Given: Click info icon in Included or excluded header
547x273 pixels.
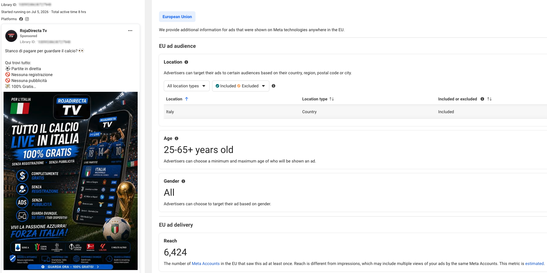Looking at the screenshot, I should click(482, 99).
